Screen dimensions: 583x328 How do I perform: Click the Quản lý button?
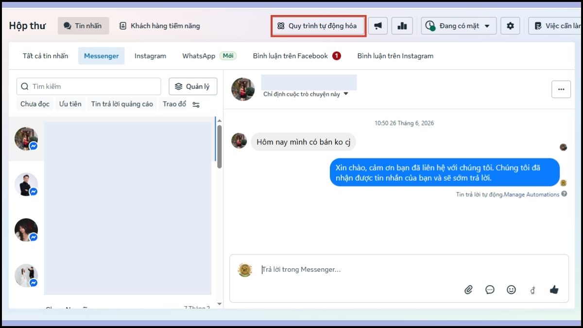coord(193,86)
